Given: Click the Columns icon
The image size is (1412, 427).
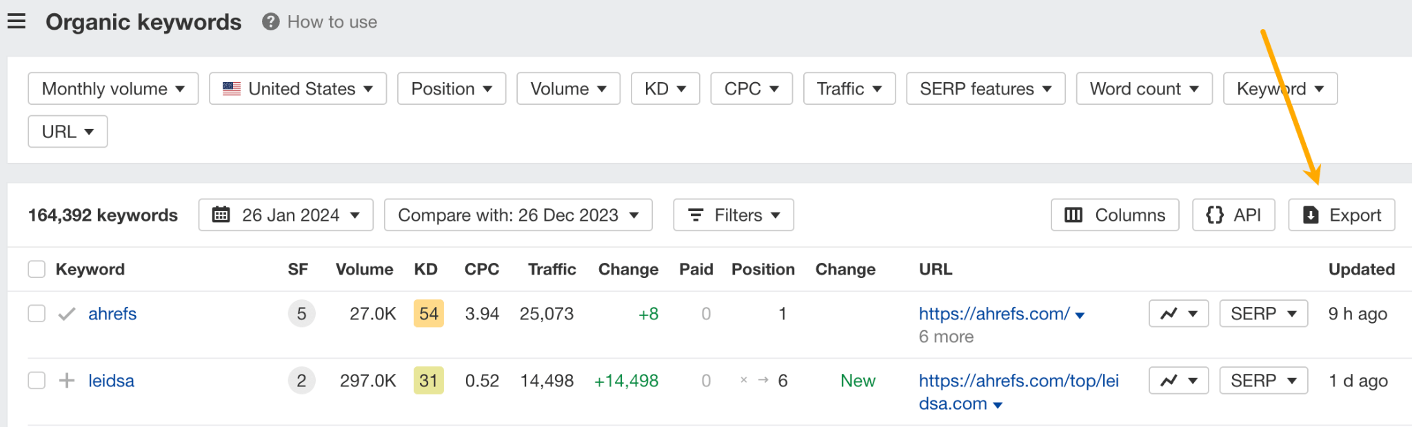Looking at the screenshot, I should pos(1073,215).
